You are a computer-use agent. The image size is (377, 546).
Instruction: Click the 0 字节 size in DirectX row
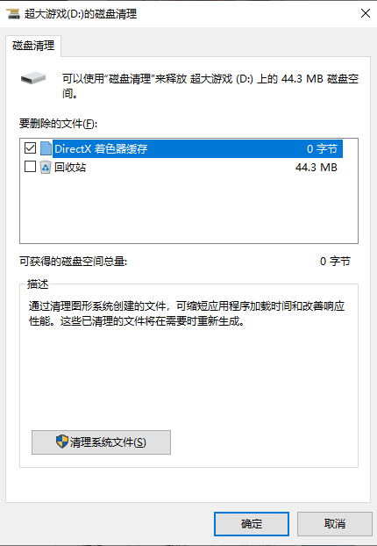click(x=322, y=149)
